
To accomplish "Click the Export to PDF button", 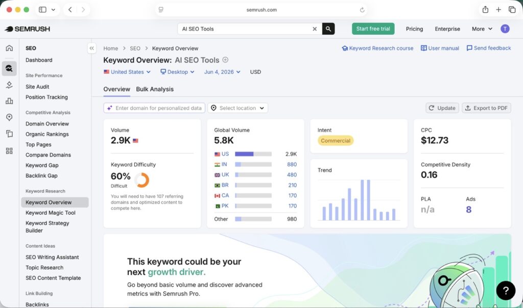I will coord(486,108).
